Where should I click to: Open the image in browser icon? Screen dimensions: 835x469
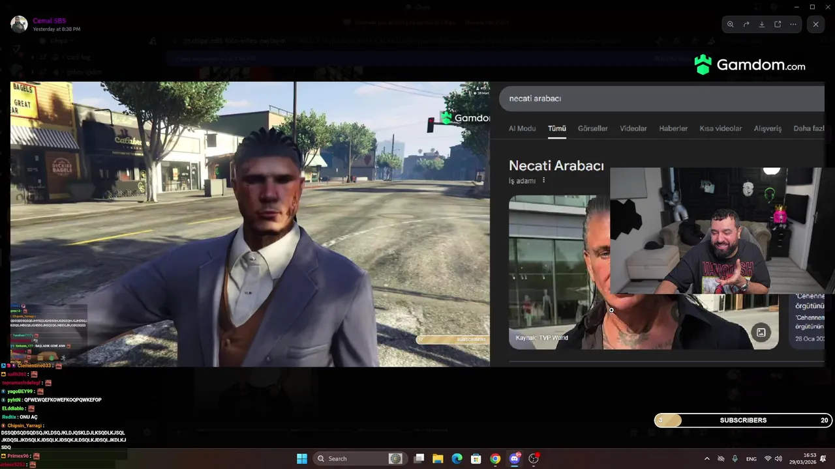coord(778,24)
